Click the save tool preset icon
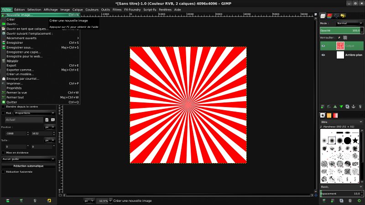The width and height of the screenshot is (365, 205). coord(8,200)
